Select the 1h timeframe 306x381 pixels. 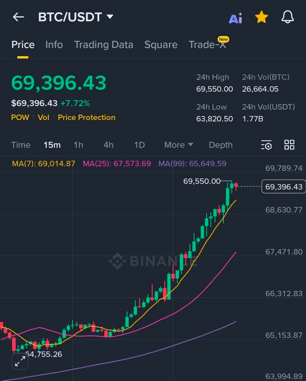tap(78, 145)
